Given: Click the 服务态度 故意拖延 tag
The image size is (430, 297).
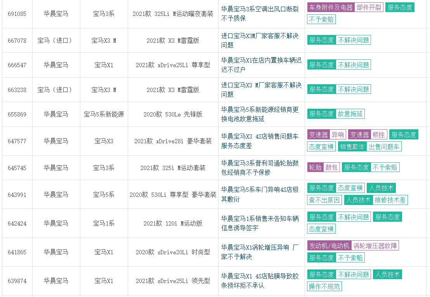Looking at the screenshot, I should point(336,114).
